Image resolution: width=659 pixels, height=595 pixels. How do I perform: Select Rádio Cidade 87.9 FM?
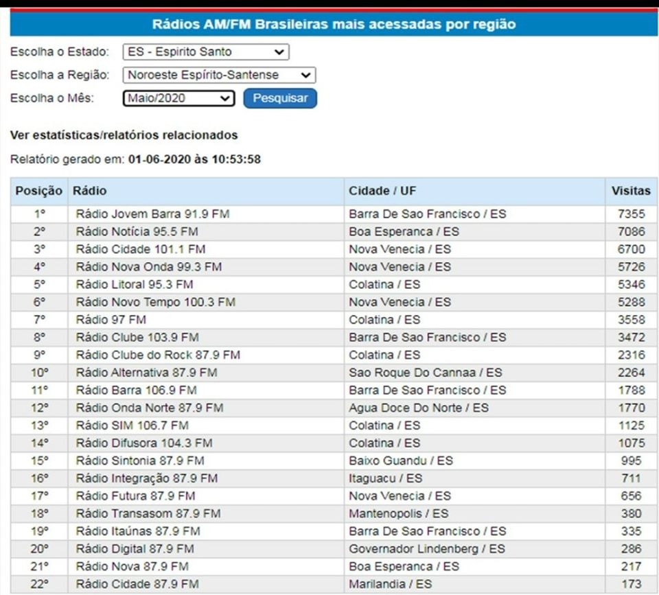137,585
